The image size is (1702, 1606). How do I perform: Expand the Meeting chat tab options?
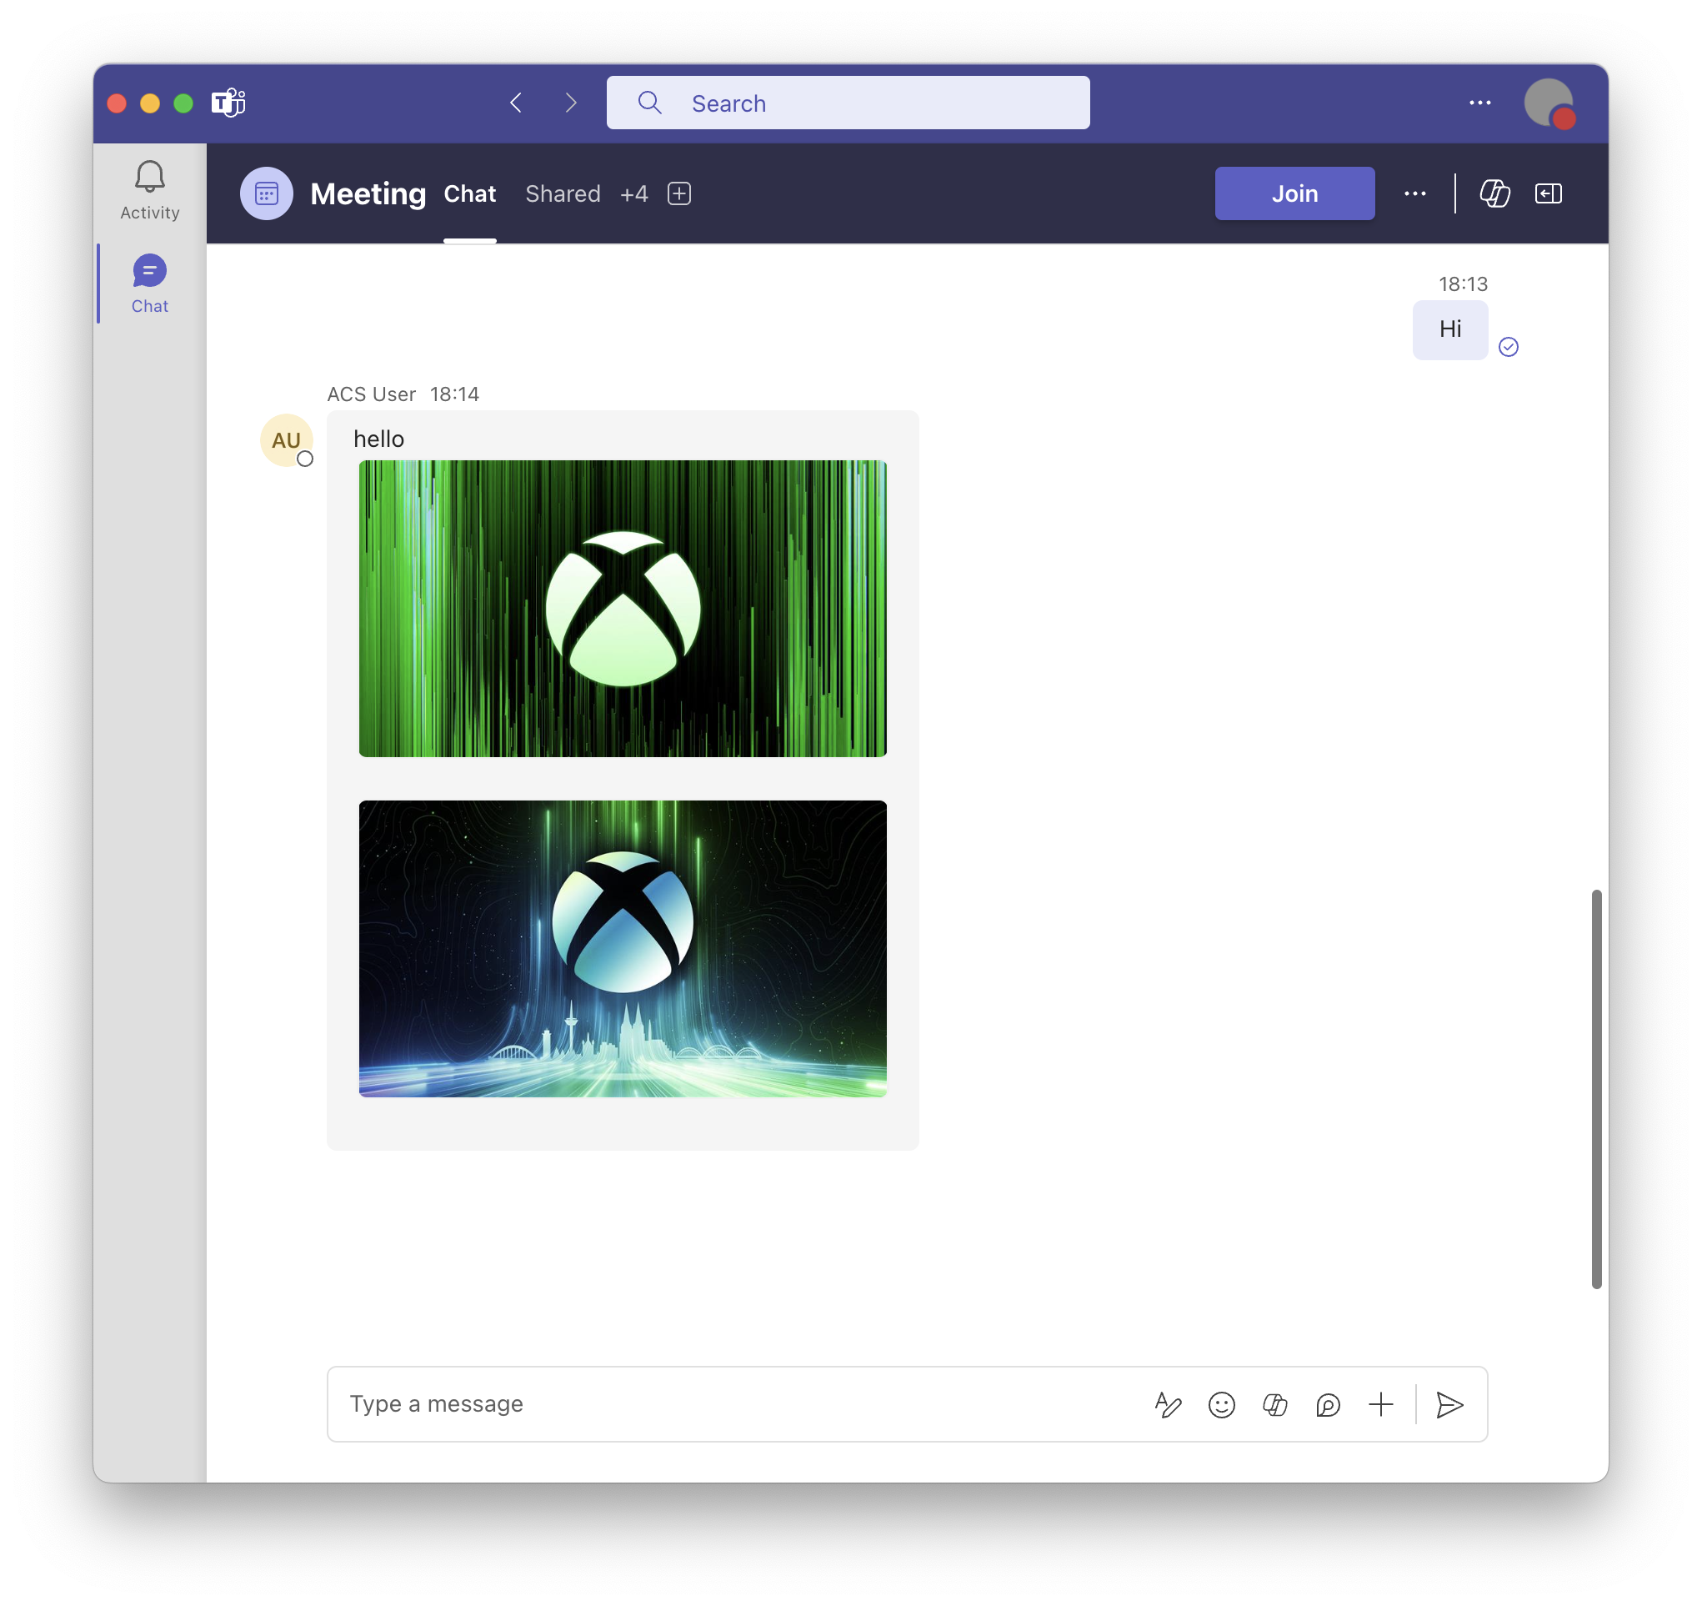click(633, 193)
